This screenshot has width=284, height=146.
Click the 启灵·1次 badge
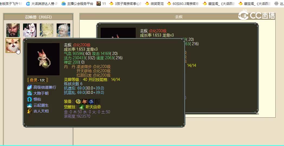[x=37, y=80]
